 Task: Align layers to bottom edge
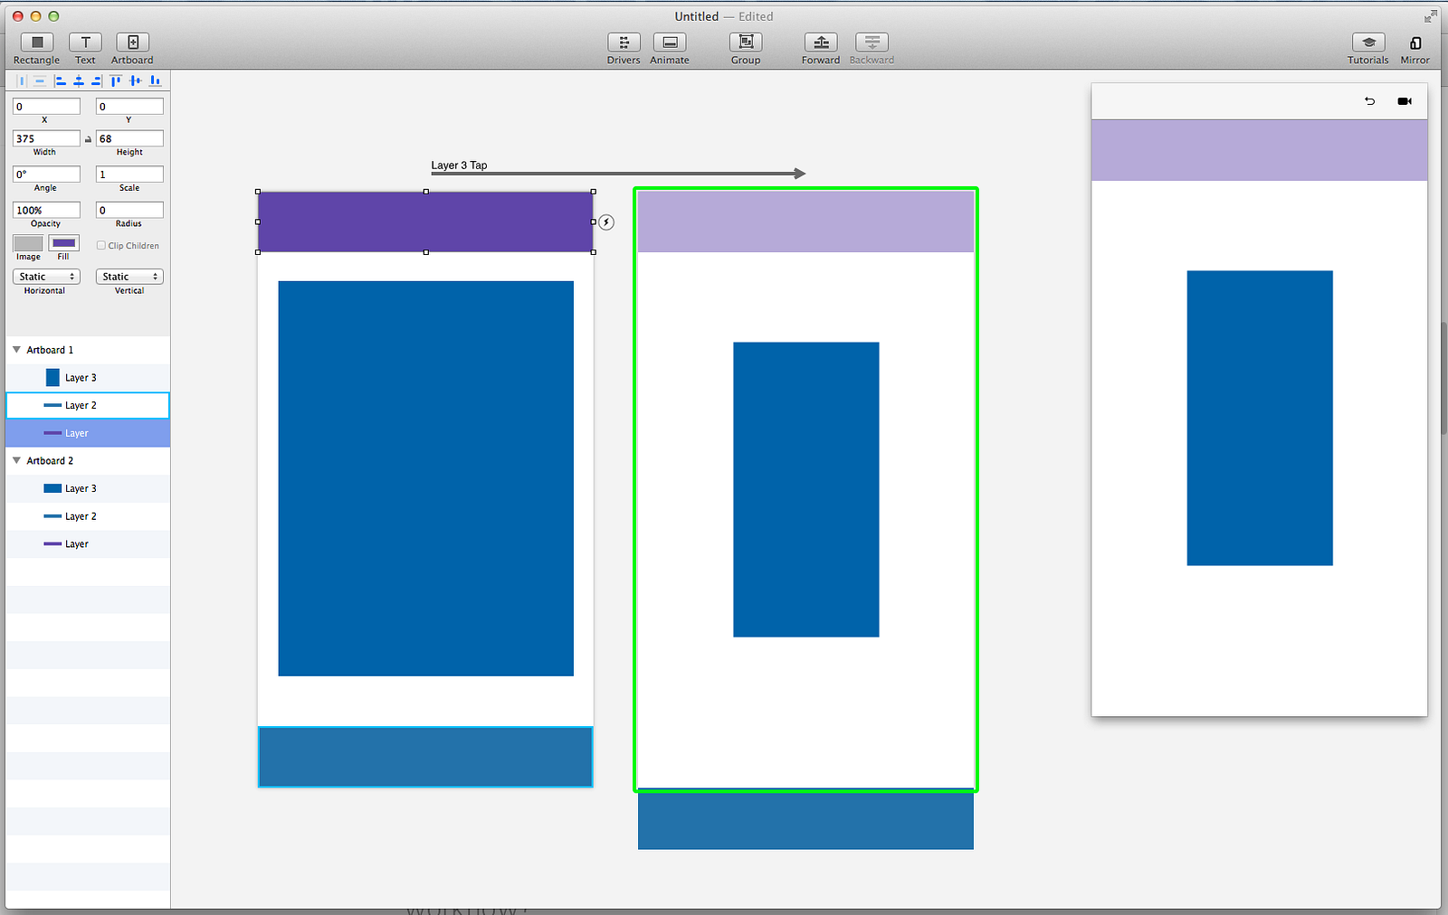click(x=155, y=80)
